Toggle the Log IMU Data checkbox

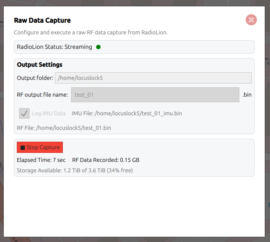click(24, 113)
